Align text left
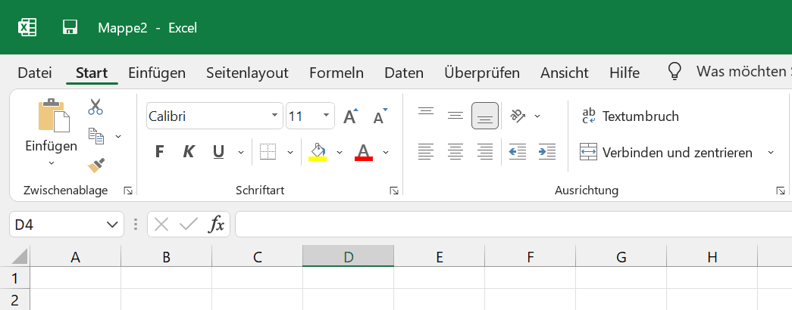 426,152
